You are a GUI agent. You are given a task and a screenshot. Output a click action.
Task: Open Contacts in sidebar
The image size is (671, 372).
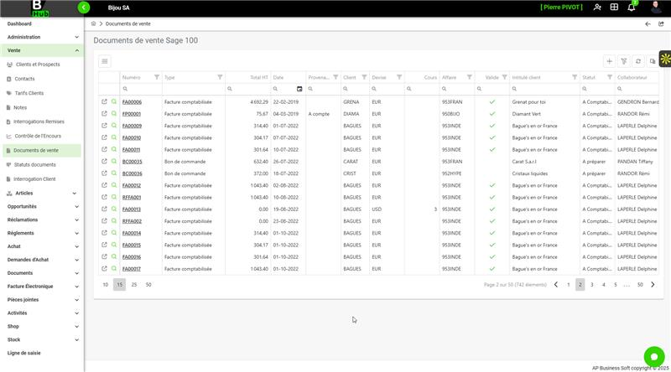24,79
